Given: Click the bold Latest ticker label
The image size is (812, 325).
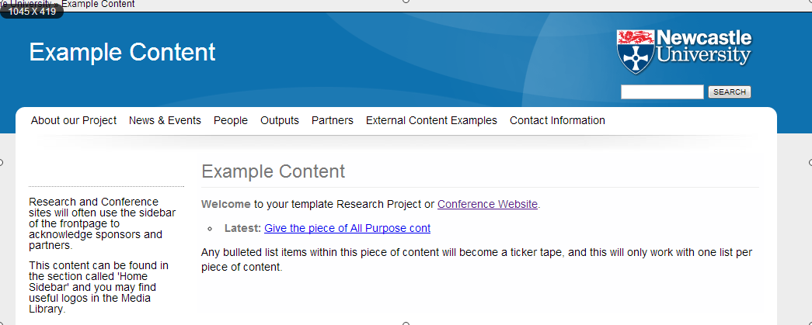Looking at the screenshot, I should 242,228.
